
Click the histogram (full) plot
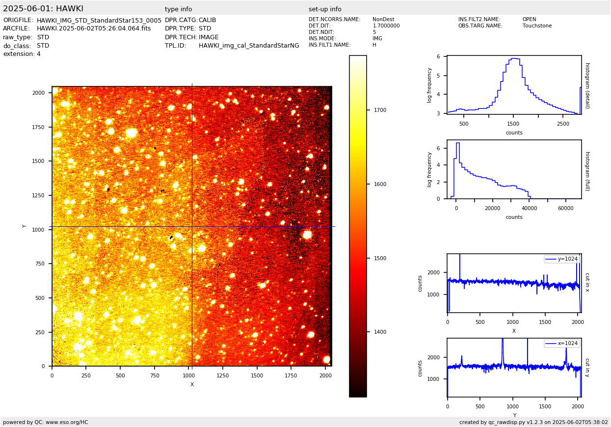click(514, 169)
